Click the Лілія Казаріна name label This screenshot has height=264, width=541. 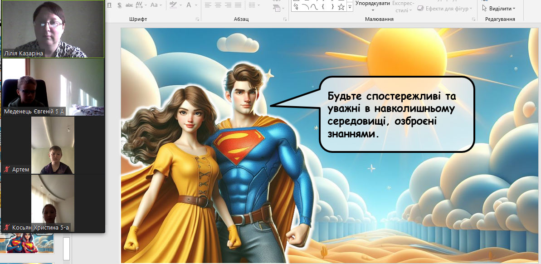tap(24, 54)
